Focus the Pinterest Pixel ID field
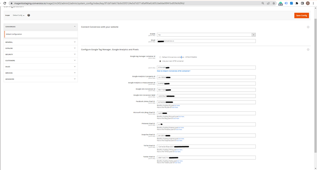This screenshot has width=317, height=170. 206,124
